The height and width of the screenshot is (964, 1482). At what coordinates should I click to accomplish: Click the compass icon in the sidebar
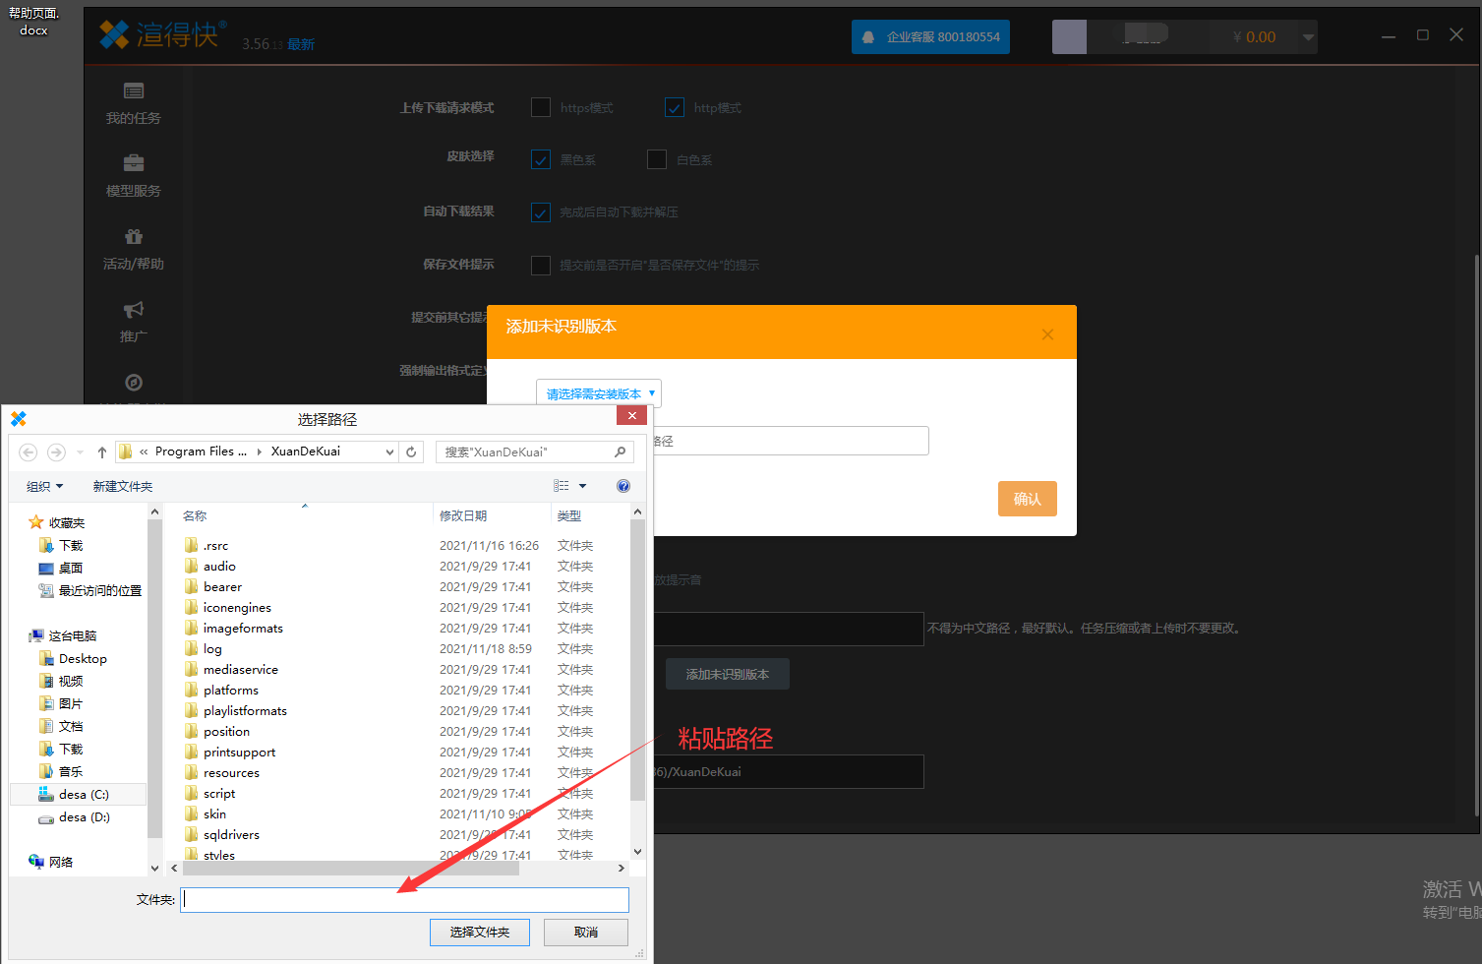click(134, 383)
